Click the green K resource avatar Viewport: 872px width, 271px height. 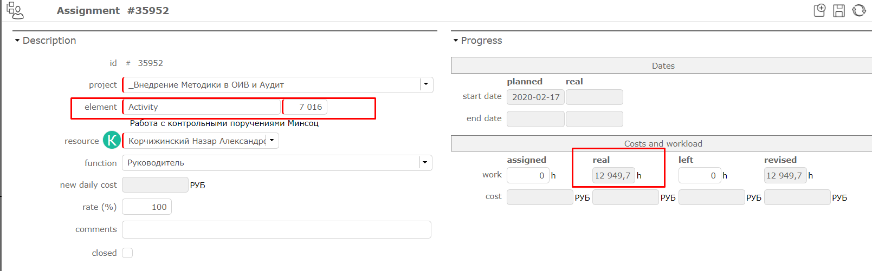(x=112, y=140)
